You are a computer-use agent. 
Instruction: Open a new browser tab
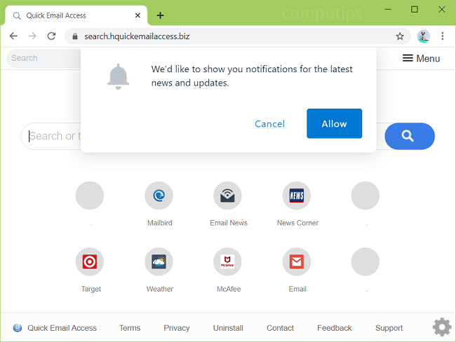[161, 15]
